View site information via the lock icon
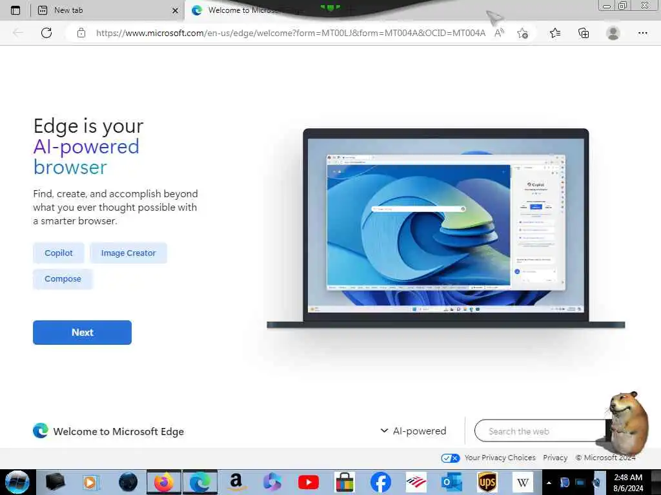661x495 pixels. pos(81,33)
